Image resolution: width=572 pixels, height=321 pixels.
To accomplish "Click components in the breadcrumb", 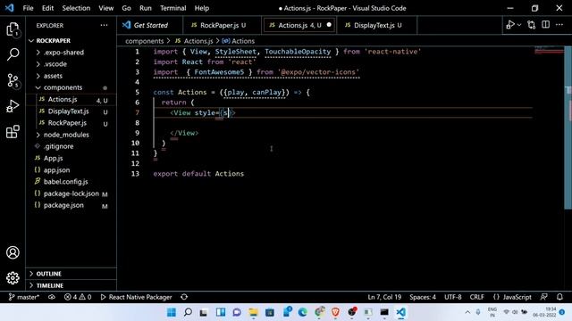I will tap(145, 41).
